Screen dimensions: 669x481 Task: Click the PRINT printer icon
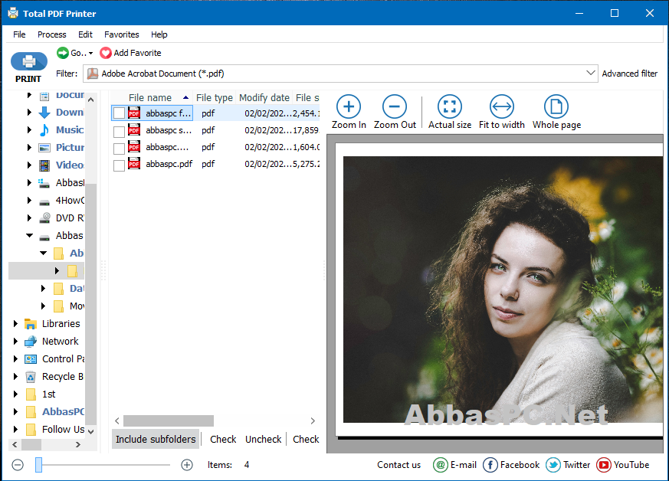[29, 62]
